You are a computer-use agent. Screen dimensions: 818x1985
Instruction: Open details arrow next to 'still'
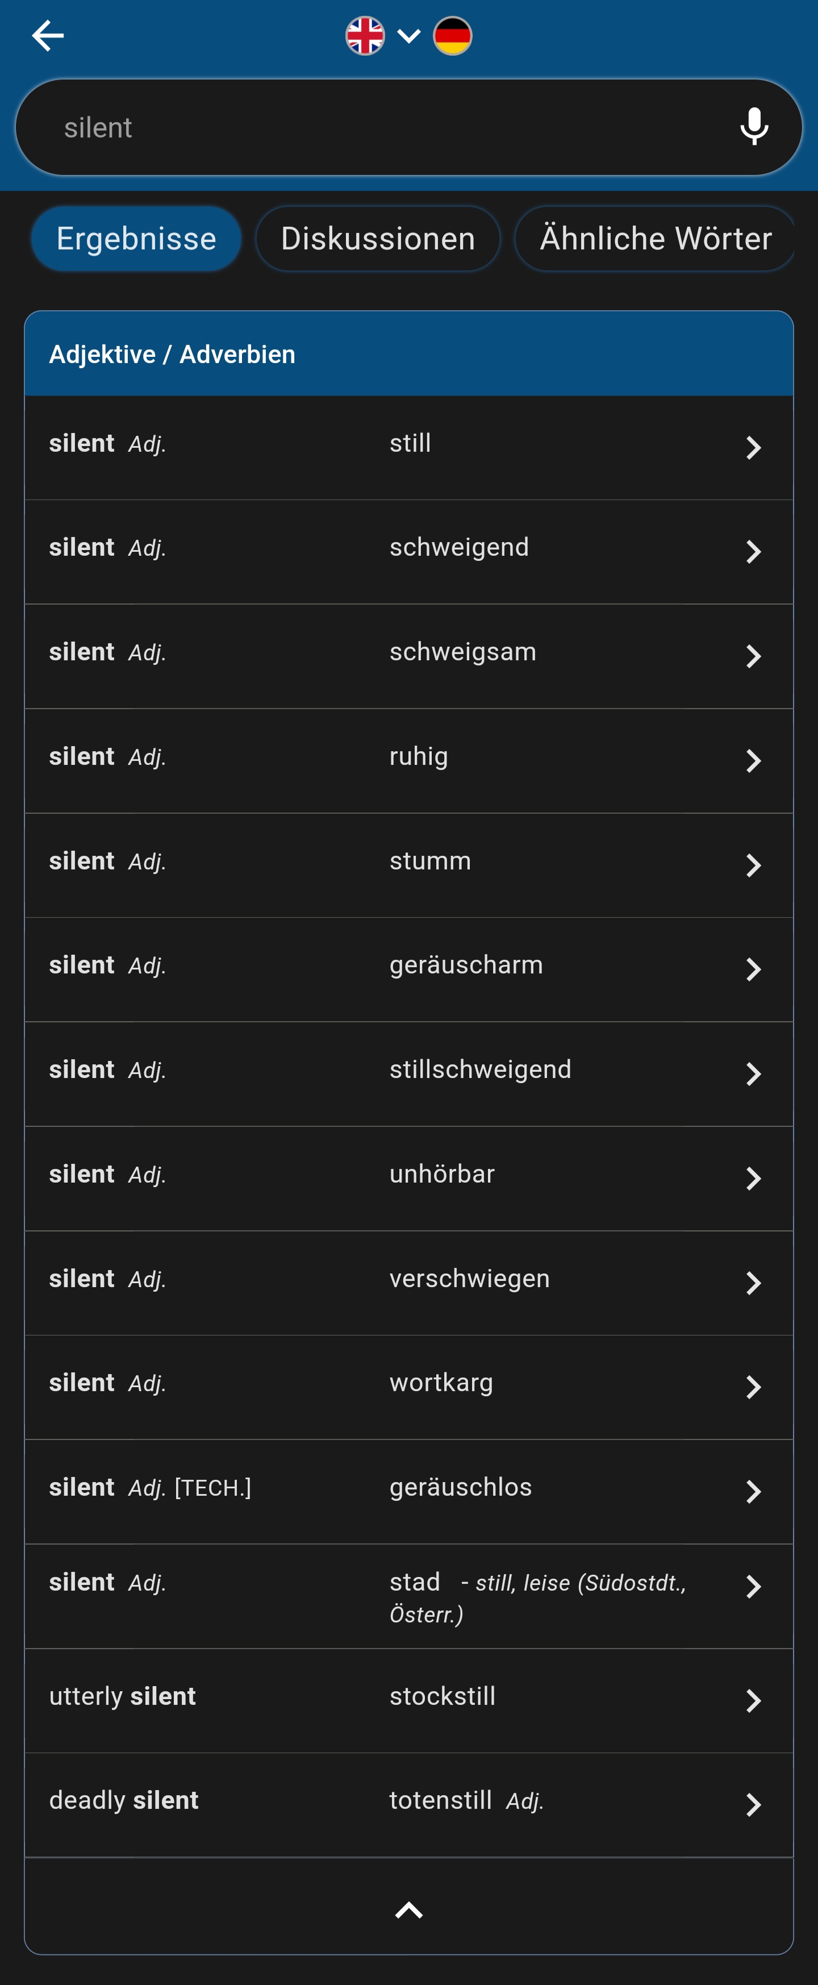(x=753, y=447)
